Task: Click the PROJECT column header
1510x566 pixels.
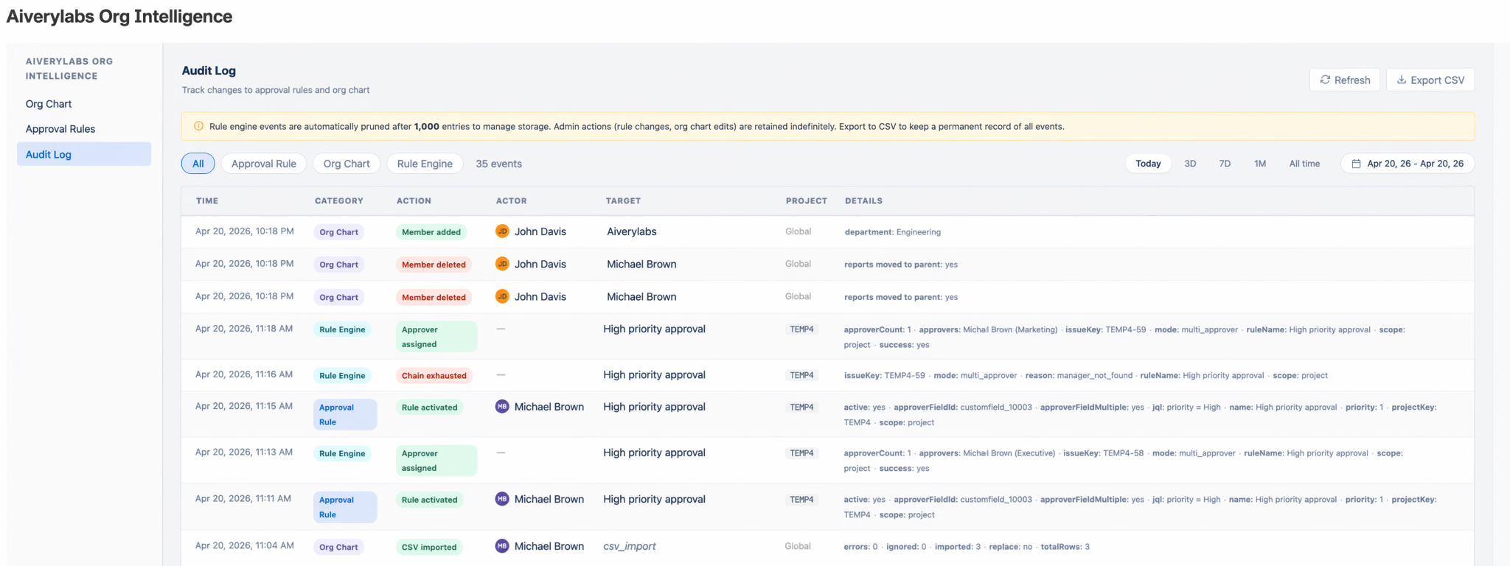Action: [x=807, y=200]
